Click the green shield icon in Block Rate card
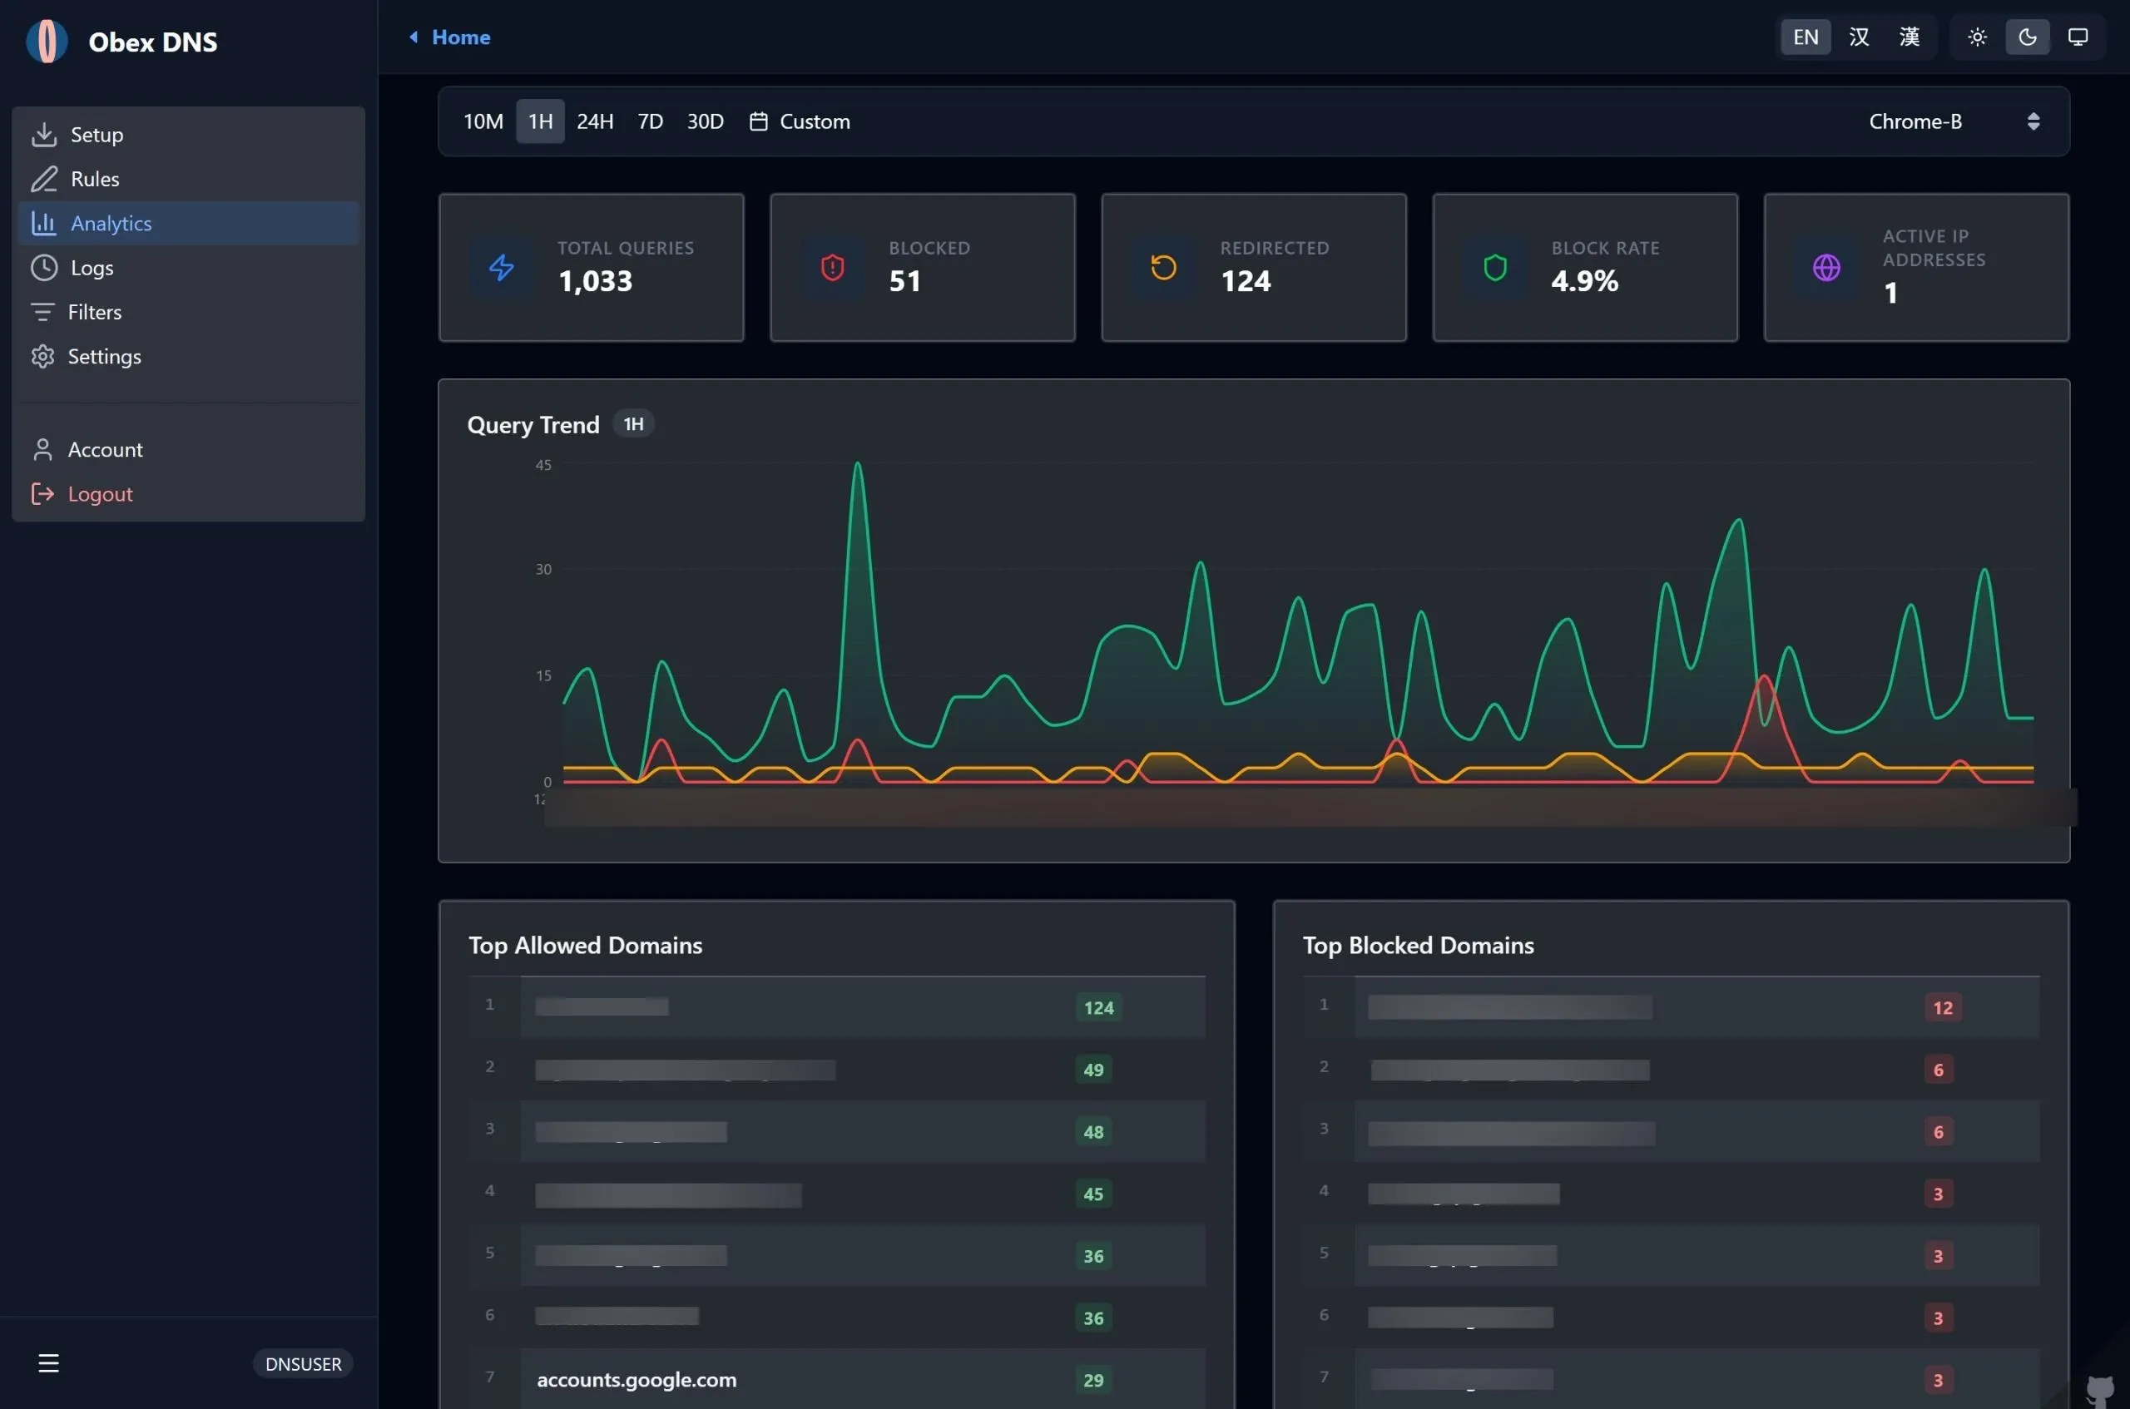Viewport: 2130px width, 1409px height. 1494,267
